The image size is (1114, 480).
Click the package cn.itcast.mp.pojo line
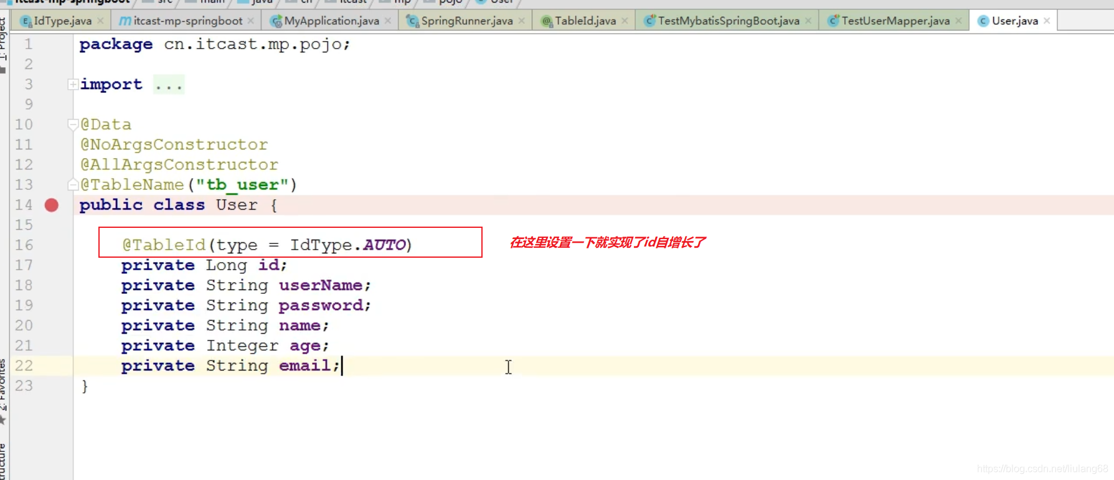pos(215,44)
